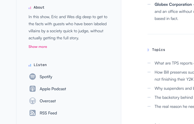Click the half-circle icon beside Topics
194x124 pixels.
tap(148, 50)
